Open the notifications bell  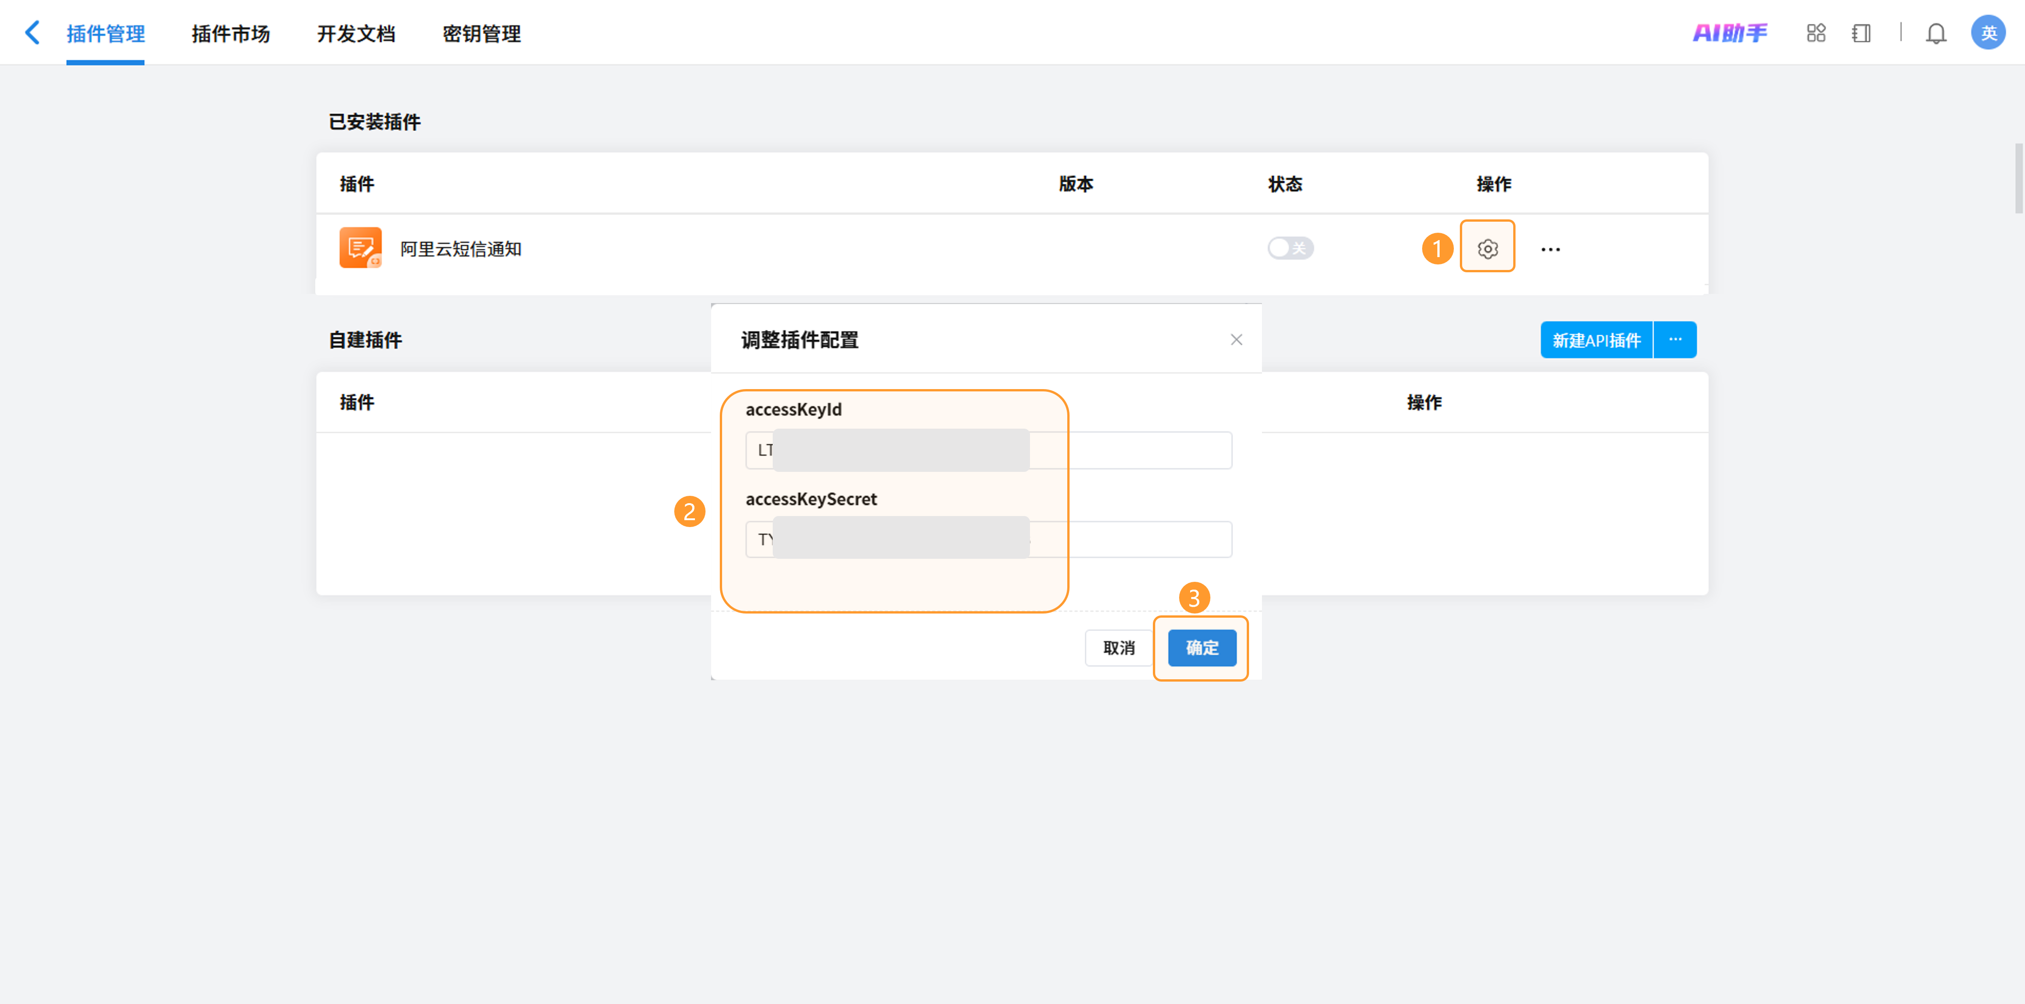coord(1935,33)
